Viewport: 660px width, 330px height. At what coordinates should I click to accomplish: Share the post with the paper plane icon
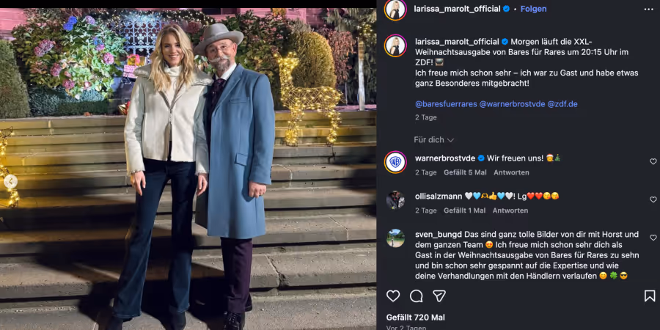439,296
